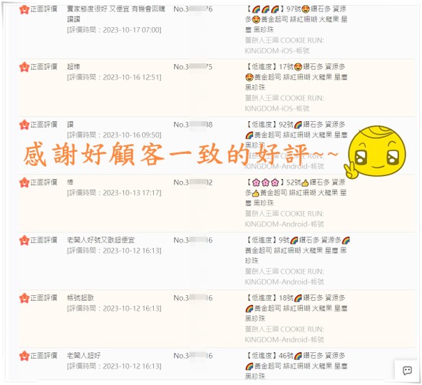Viewport: 422px width, 385px height.
Task: Click the yellow smiley face peace-sign sticker
Action: pos(376,152)
